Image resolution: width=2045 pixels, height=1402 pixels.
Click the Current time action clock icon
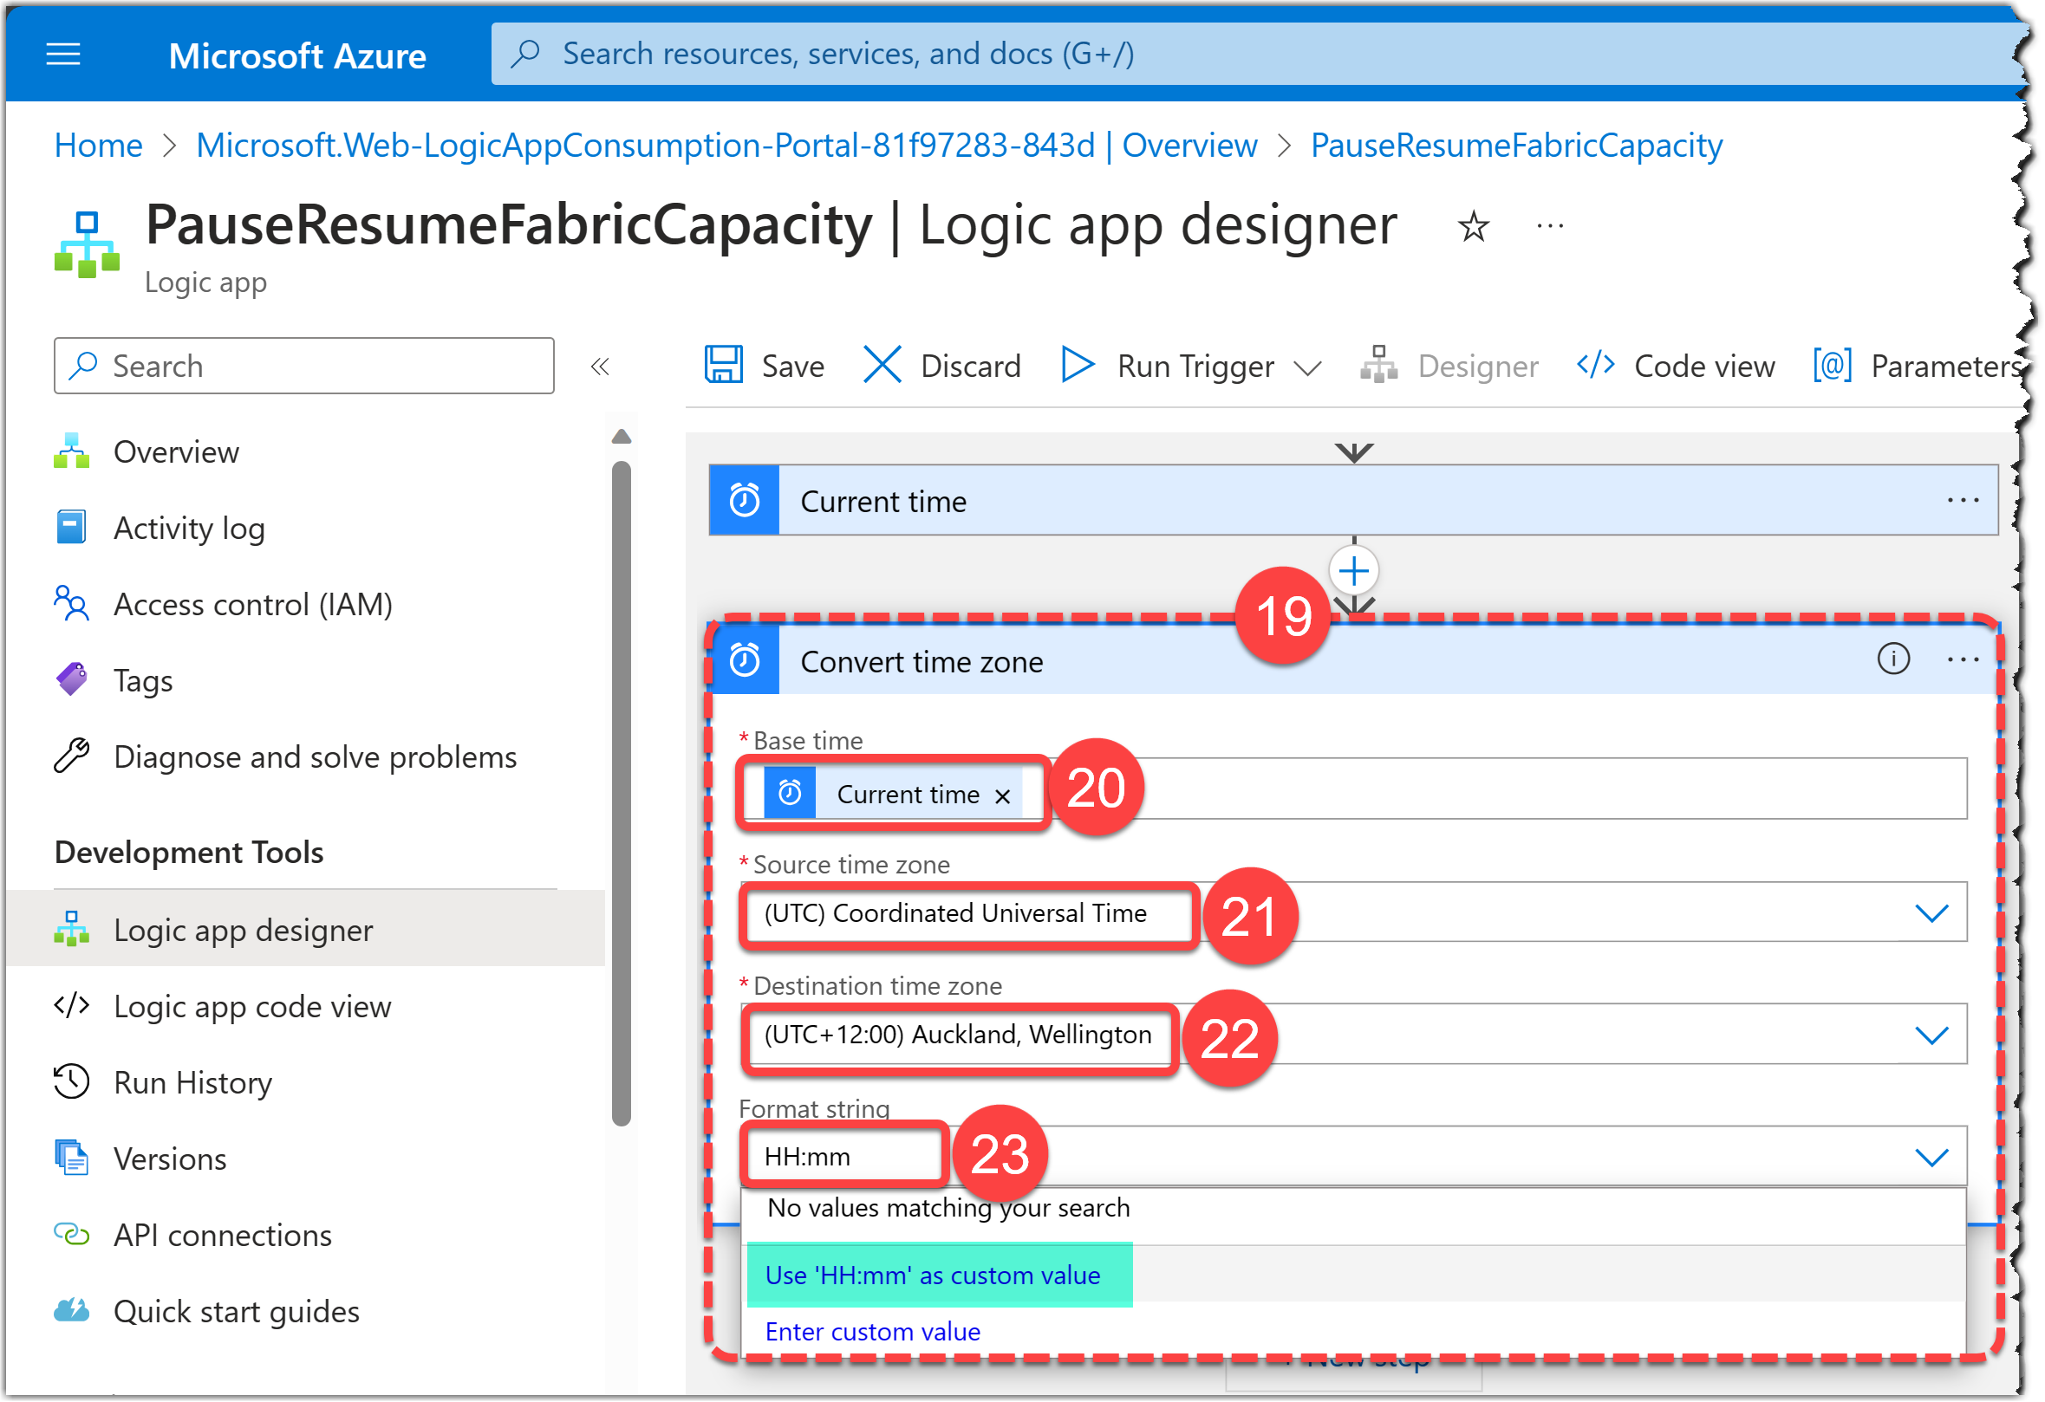(x=746, y=502)
